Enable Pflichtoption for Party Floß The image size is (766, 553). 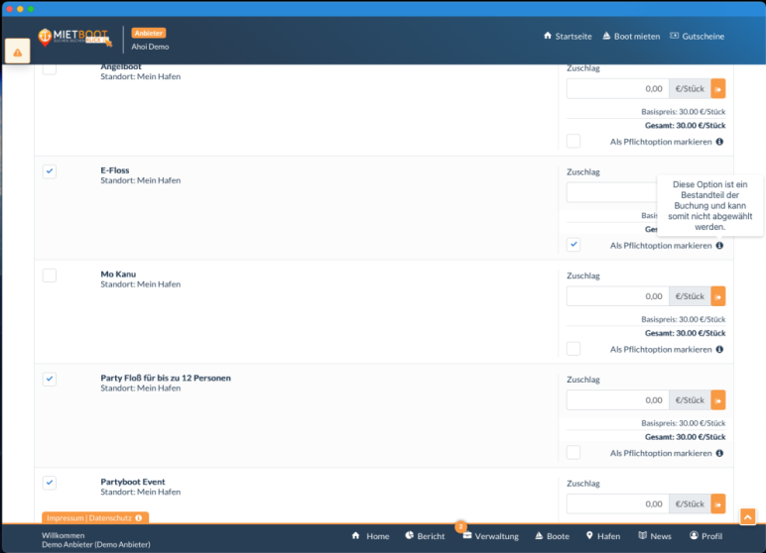(574, 453)
